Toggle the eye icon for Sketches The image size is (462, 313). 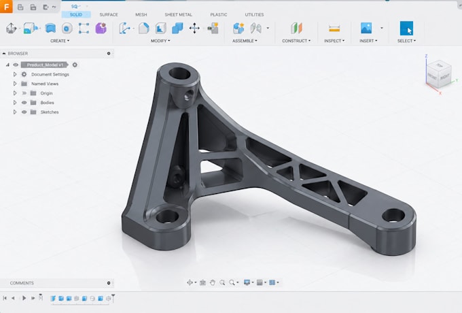24,112
